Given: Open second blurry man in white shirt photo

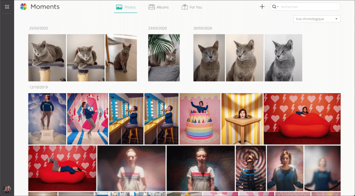Looking at the screenshot, I should (201, 168).
